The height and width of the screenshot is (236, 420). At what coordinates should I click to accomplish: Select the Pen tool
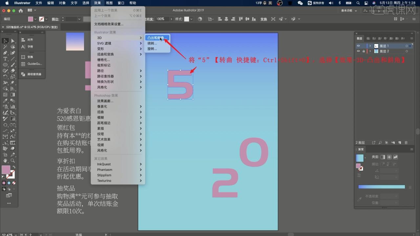tap(5, 53)
